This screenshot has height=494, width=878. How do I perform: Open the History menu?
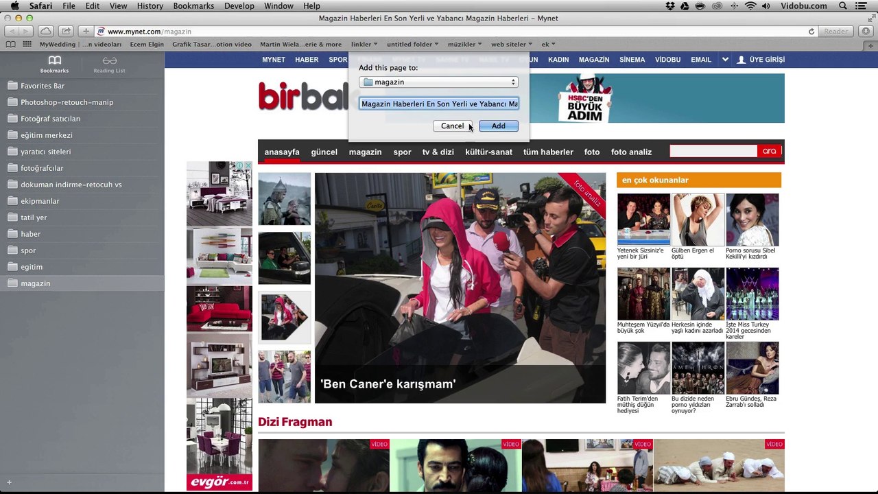point(150,6)
